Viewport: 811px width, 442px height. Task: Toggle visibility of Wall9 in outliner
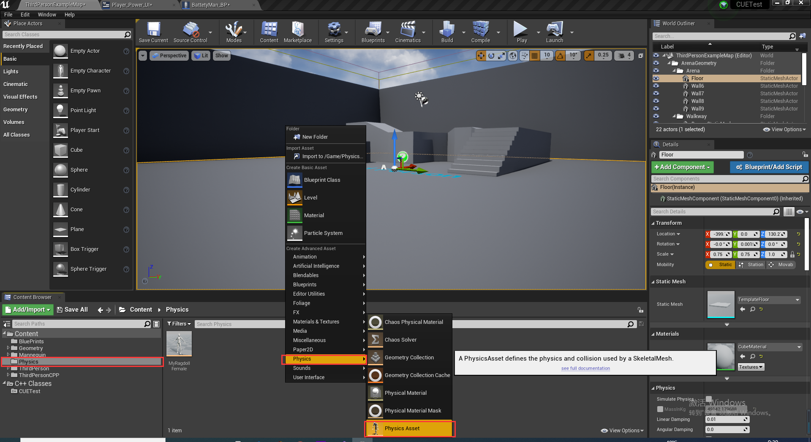pyautogui.click(x=656, y=109)
